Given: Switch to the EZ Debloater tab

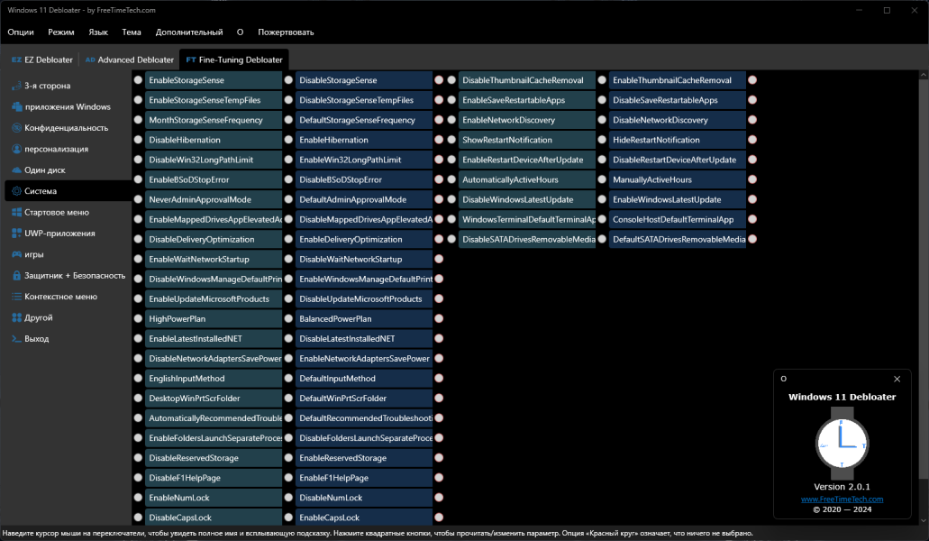Looking at the screenshot, I should (x=42, y=60).
